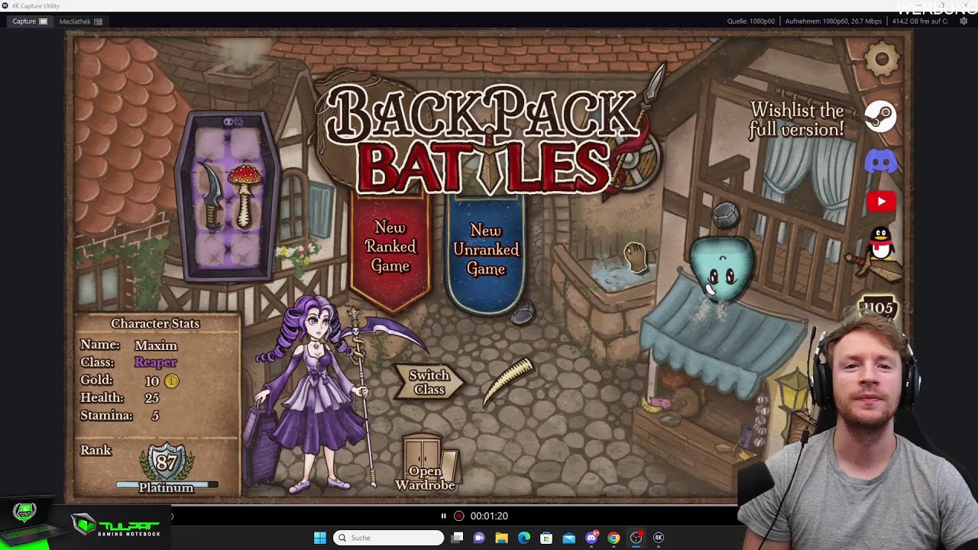Open 4K Capture Utility taskbar icon
This screenshot has height=550, width=978.
point(659,538)
